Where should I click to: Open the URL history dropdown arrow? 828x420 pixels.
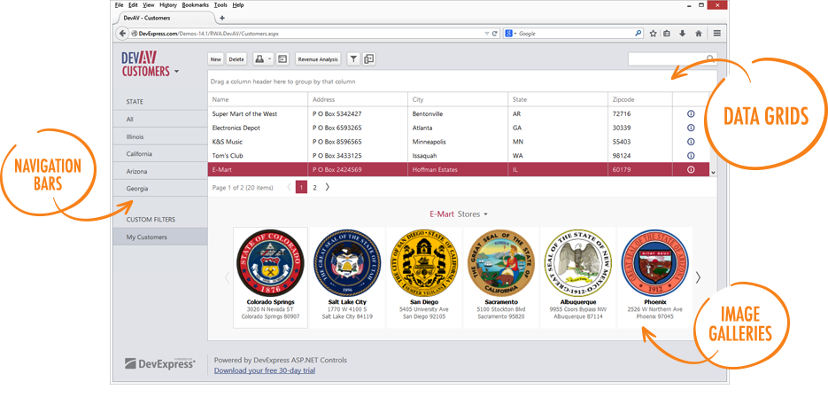click(x=487, y=34)
